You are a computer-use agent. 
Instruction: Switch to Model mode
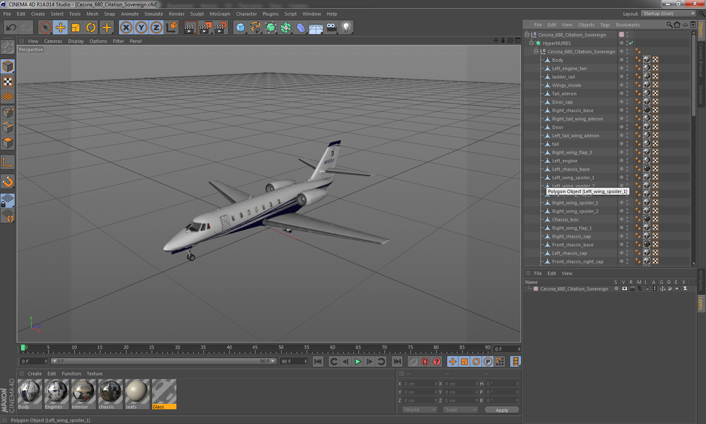tap(8, 66)
